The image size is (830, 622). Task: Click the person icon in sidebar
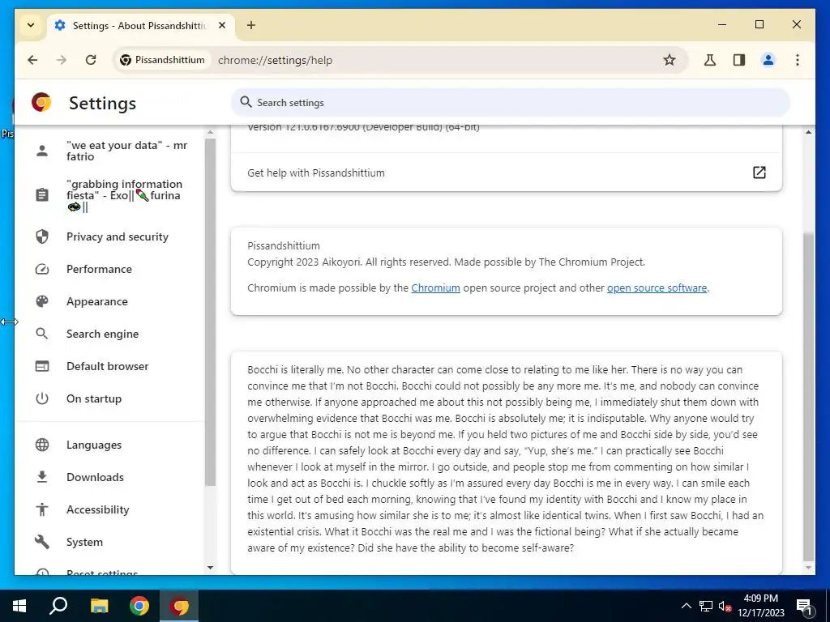pyautogui.click(x=42, y=151)
